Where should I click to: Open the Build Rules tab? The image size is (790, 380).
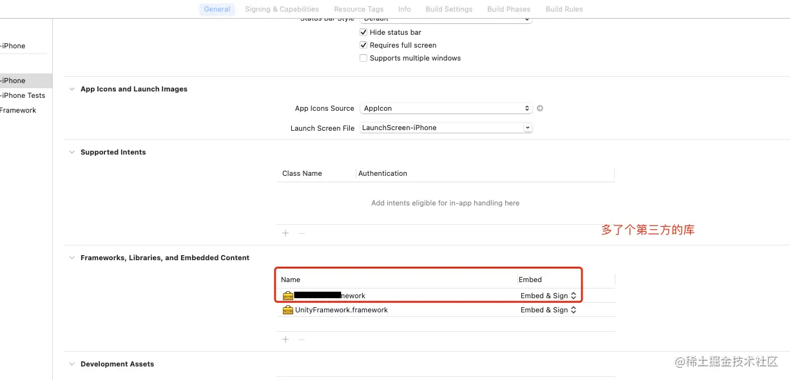point(564,9)
